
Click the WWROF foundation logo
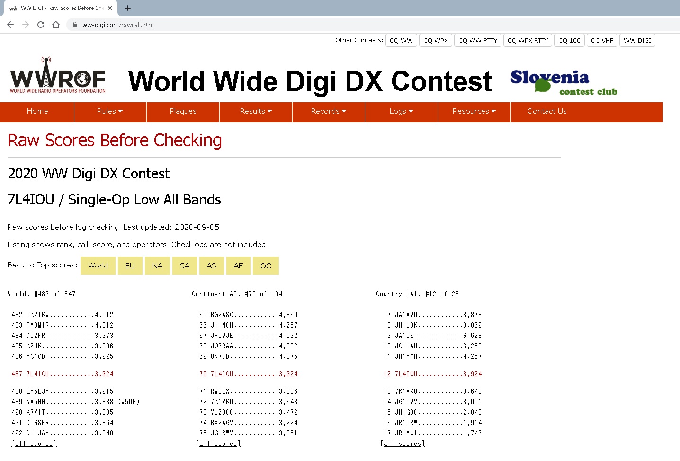[x=58, y=75]
